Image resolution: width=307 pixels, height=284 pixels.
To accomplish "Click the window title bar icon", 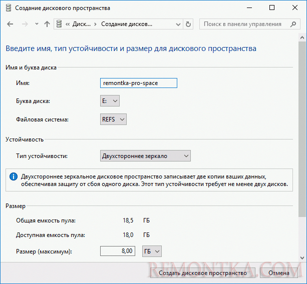I will tap(9, 8).
